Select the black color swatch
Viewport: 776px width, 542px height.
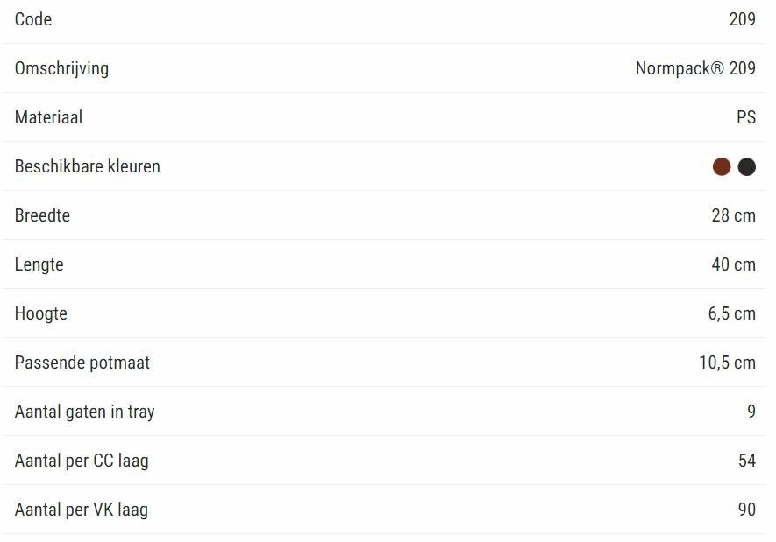point(746,166)
